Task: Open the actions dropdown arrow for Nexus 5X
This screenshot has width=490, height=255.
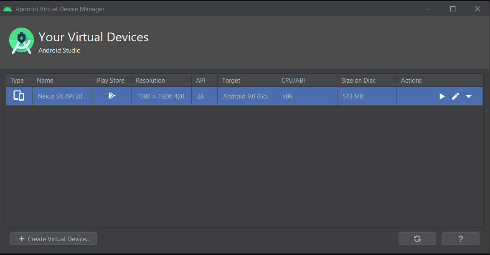Action: click(468, 96)
